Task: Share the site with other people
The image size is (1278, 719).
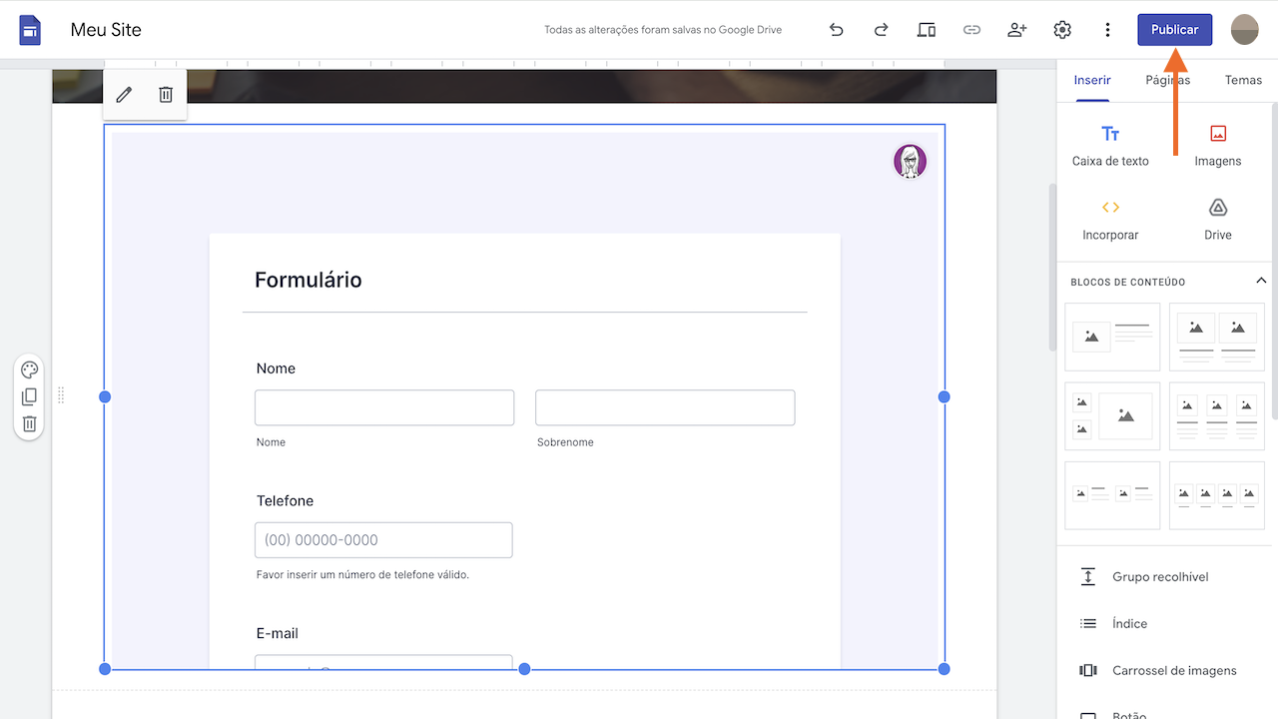Action: pyautogui.click(x=1016, y=30)
